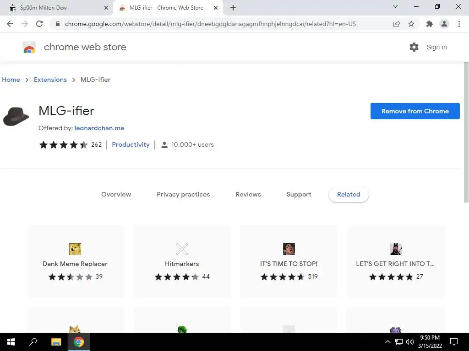Open a new tab with plus button

coord(233,8)
